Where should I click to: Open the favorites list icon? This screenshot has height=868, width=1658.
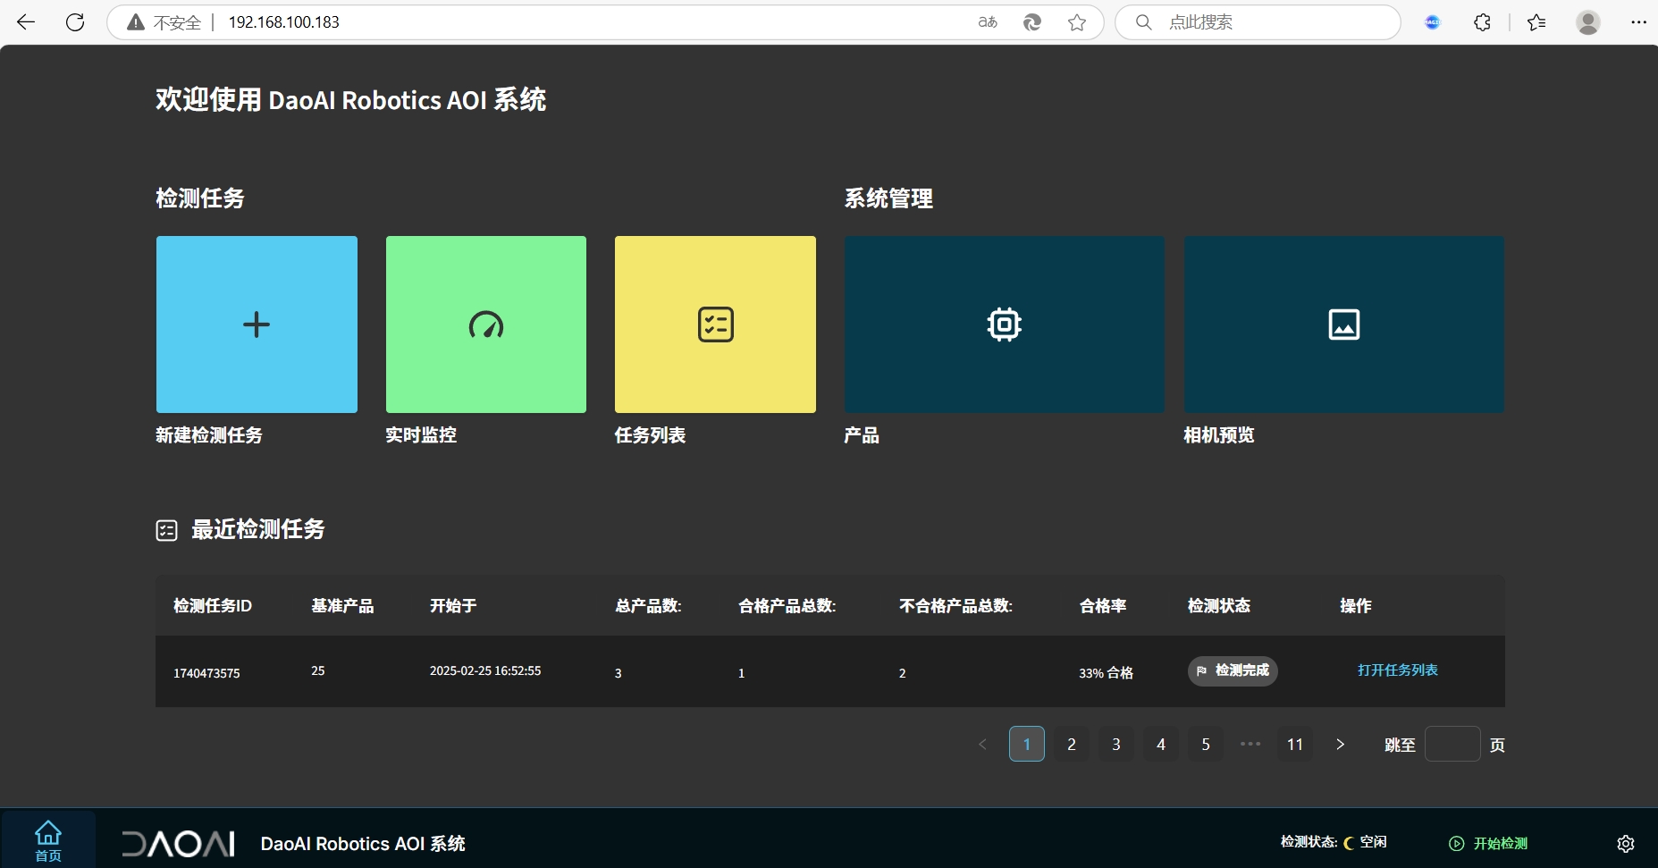1536,22
